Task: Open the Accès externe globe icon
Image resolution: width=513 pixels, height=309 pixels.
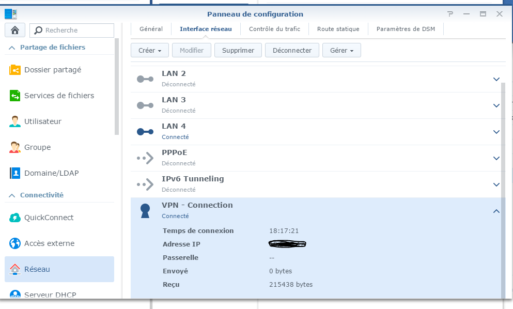Action: coord(14,243)
